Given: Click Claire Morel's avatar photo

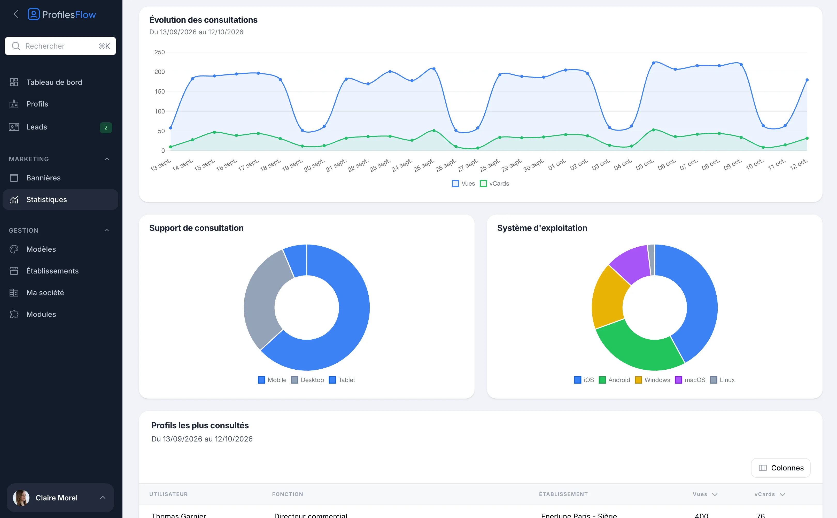Looking at the screenshot, I should click(21, 498).
